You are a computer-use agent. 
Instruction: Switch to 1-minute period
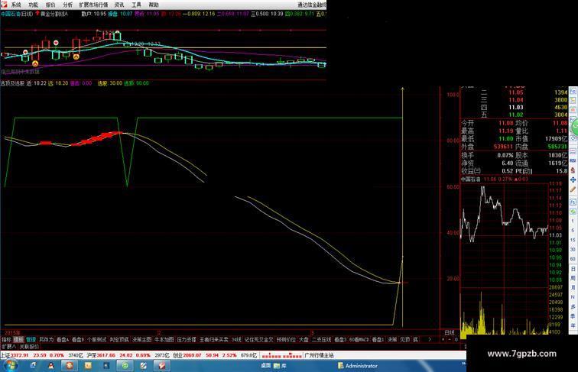[573, 221]
